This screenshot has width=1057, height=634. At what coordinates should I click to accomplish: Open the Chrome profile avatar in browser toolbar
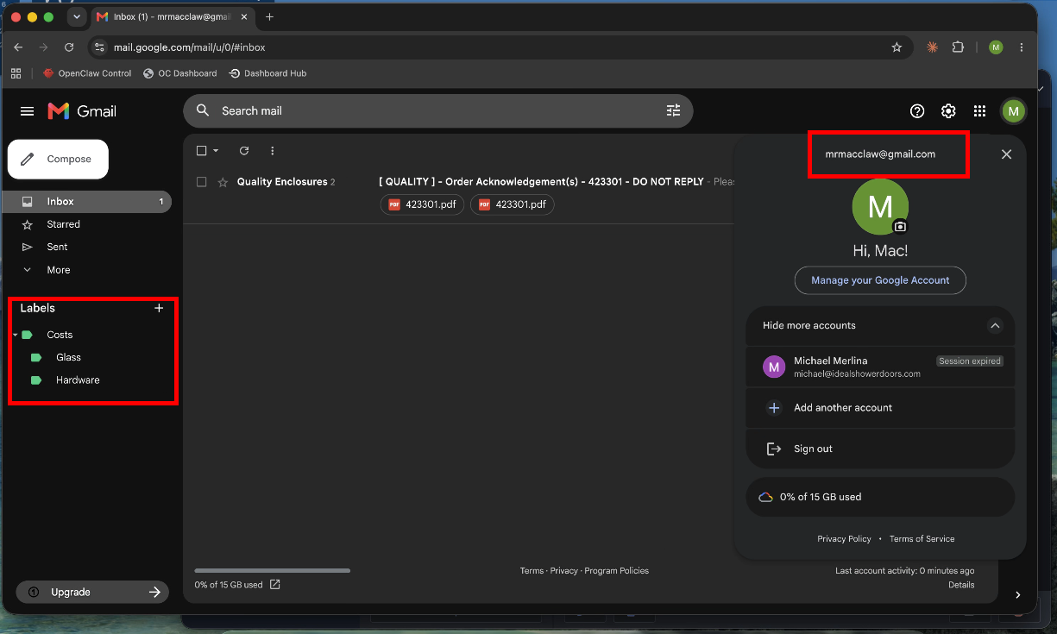(996, 47)
